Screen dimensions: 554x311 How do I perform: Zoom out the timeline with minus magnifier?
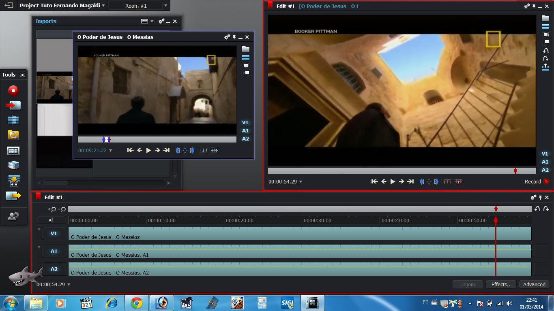(x=62, y=209)
